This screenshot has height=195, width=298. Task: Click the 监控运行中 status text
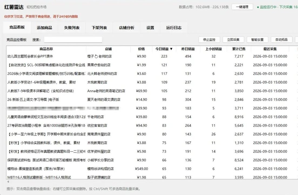pyautogui.click(x=268, y=7)
